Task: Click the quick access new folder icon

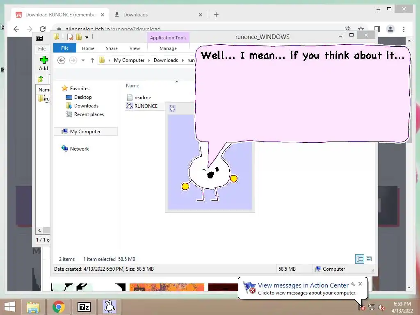Action: [79, 37]
